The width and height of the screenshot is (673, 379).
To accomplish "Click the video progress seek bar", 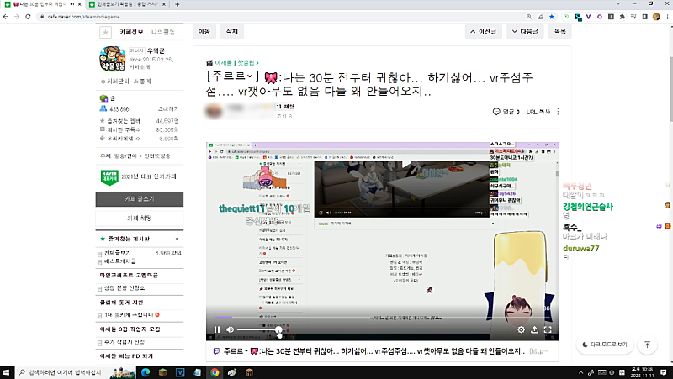I will click(x=382, y=318).
